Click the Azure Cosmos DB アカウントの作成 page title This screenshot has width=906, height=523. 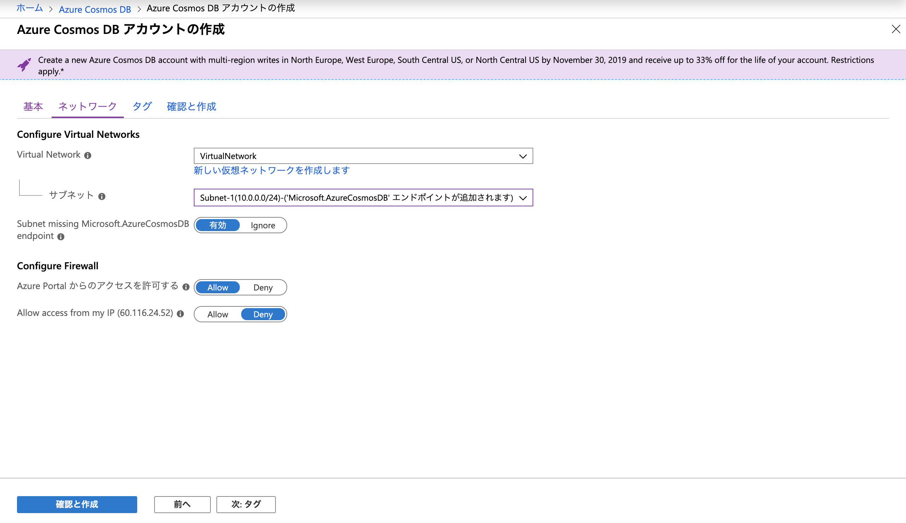pos(121,29)
